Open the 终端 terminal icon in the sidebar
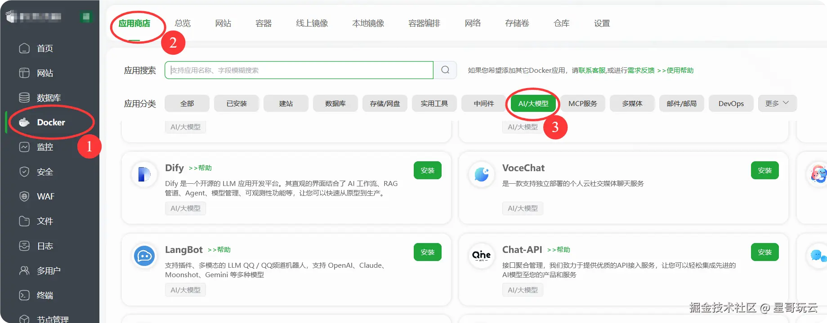 tap(24, 295)
